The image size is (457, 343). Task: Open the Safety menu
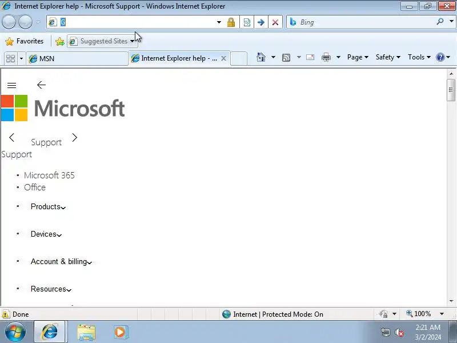(x=388, y=57)
